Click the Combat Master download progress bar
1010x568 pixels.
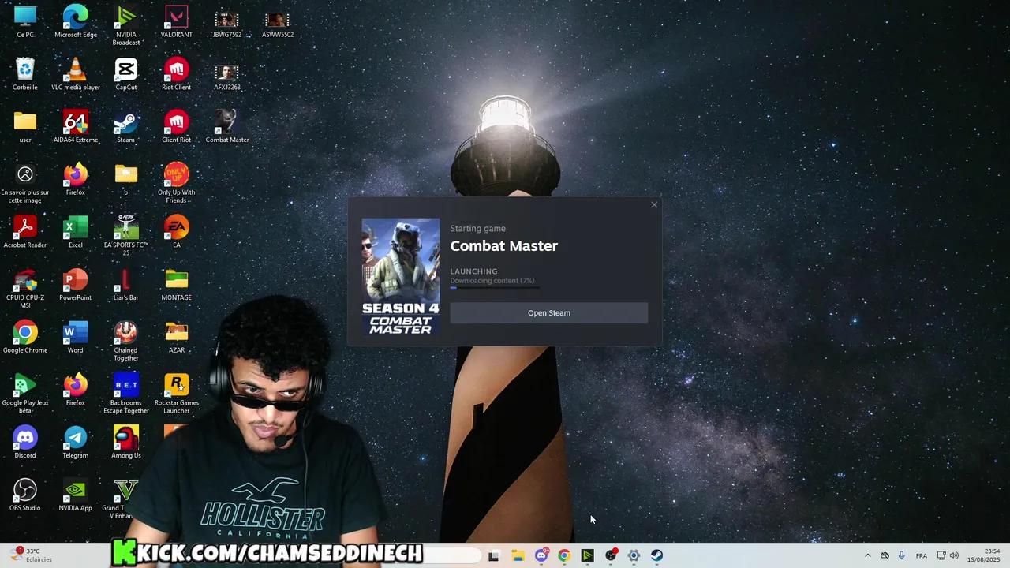point(495,288)
